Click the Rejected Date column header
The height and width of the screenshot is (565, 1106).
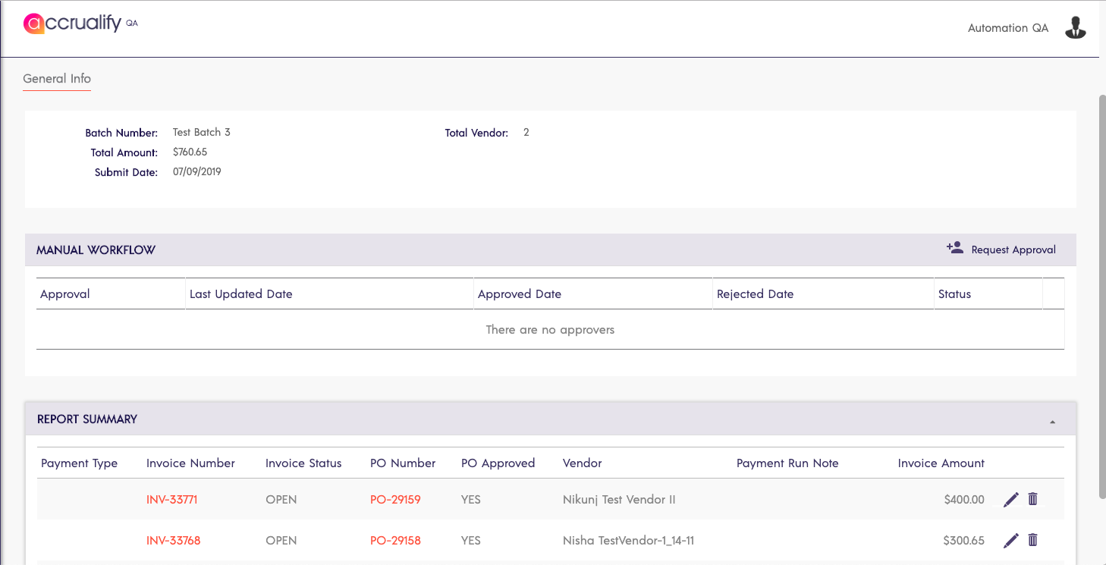tap(755, 294)
